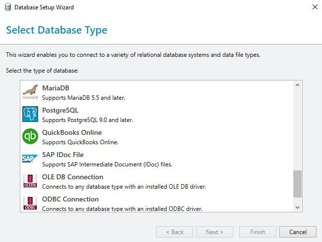Pick the PostgreSQL list entry title
Image resolution: width=322 pixels, height=242 pixels.
pos(60,110)
